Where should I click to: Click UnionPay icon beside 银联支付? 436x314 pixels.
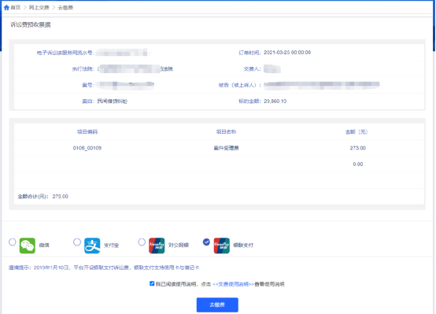tap(222, 246)
